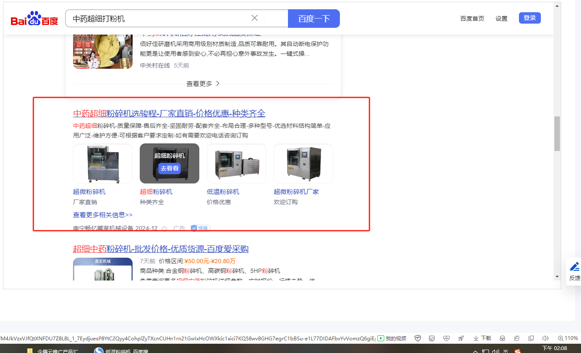Open the 超细粉碎机 link above 种类齐全
This screenshot has width=581, height=353.
tap(156, 192)
